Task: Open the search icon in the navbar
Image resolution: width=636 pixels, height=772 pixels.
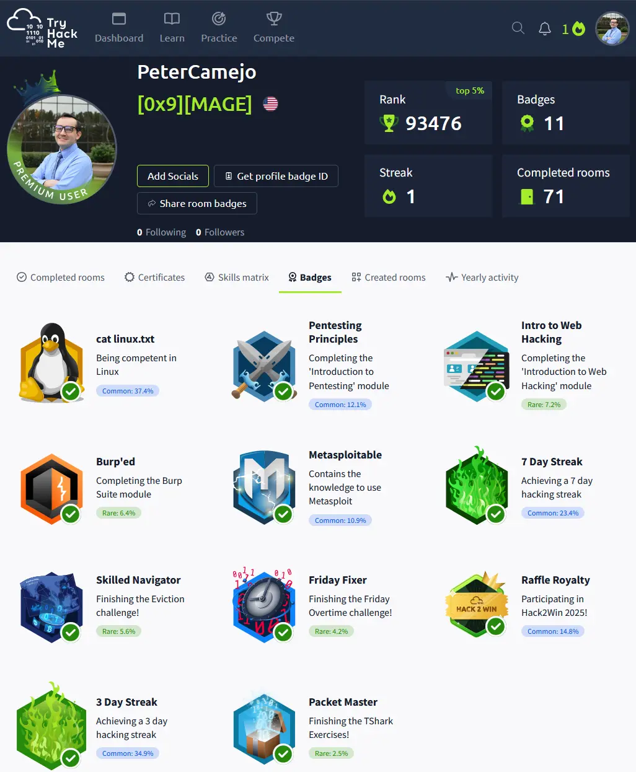Action: 518,28
